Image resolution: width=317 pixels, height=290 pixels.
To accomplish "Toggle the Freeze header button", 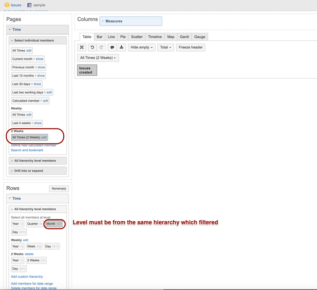I will click(x=191, y=47).
